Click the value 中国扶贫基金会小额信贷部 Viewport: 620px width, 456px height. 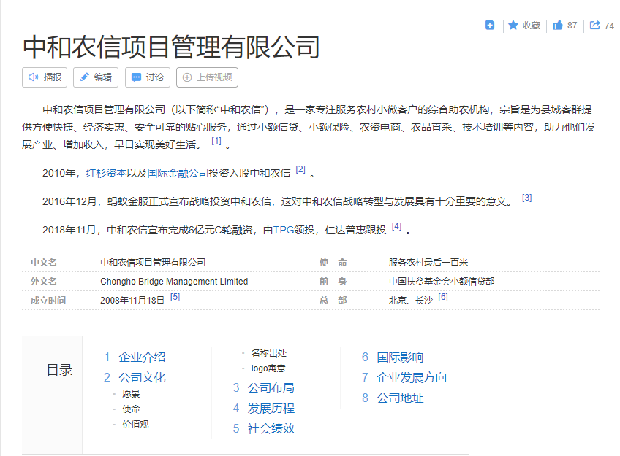(442, 282)
